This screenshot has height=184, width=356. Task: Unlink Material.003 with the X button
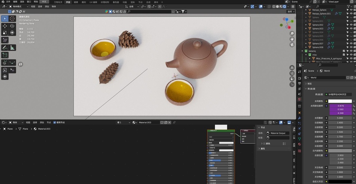pos(169,122)
